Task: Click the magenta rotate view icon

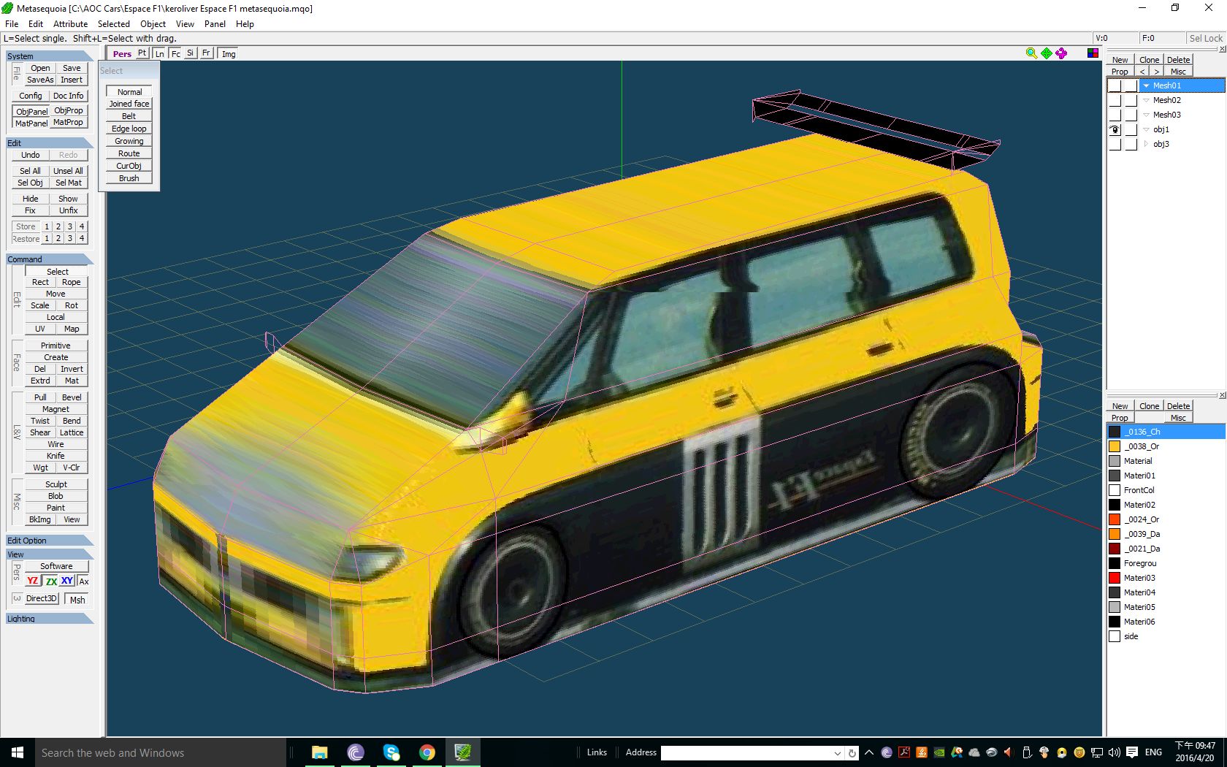Action: tap(1061, 53)
